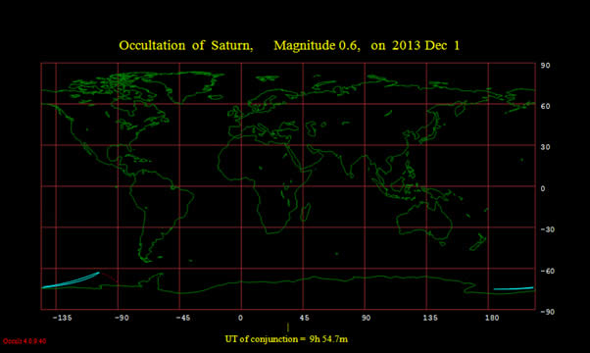
Task: Select the 0 longitude axis label
Action: (241, 318)
